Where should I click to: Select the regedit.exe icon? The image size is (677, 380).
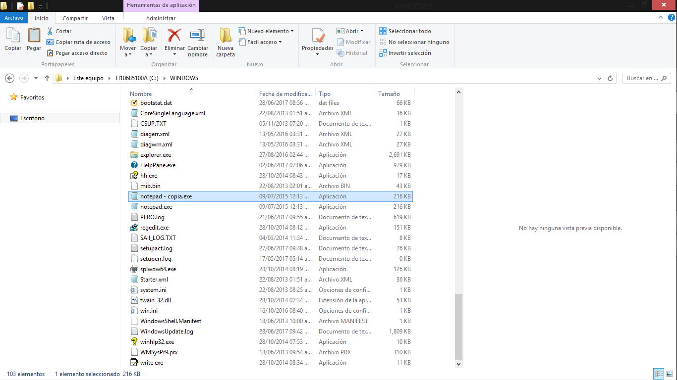click(x=134, y=228)
